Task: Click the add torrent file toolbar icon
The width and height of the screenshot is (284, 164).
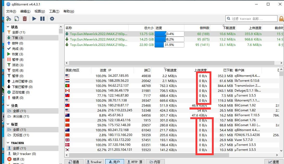Action: coord(17,19)
